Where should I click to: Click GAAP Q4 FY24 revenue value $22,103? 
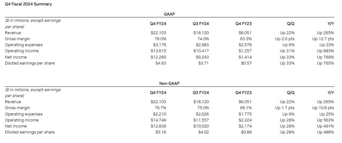click(x=158, y=33)
